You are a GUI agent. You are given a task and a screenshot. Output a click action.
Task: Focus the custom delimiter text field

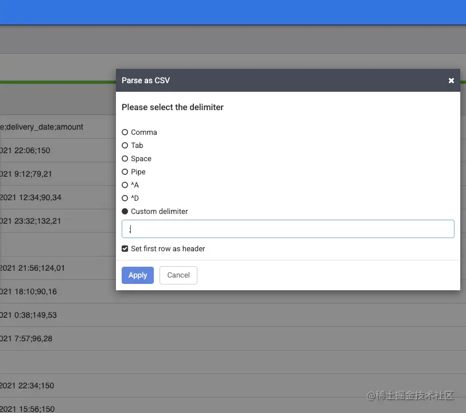[288, 229]
